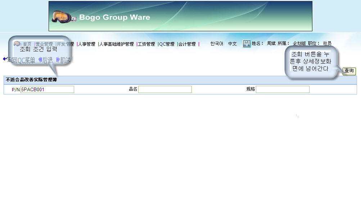Image resolution: width=361 pixels, height=204 pixels.
Task: Open the 营业管理 menu
Action: [x=44, y=44]
